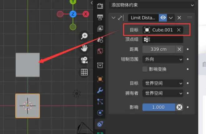Open the Particles properties tab

click(x=100, y=102)
